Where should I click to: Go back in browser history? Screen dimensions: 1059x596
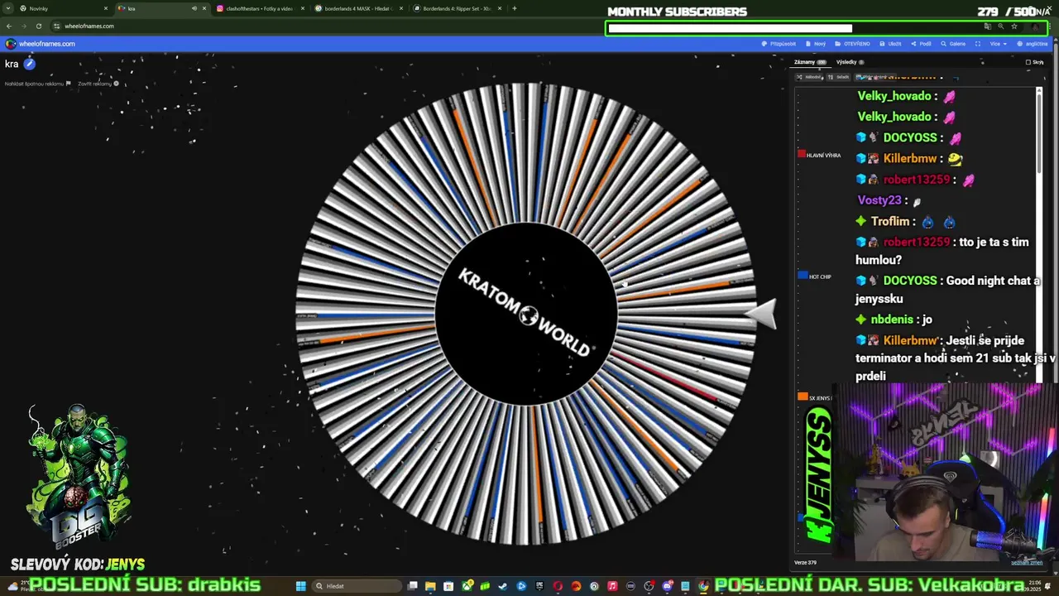[9, 26]
